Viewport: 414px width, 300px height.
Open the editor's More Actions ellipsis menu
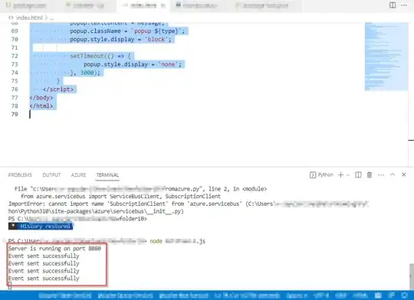[404, 5]
